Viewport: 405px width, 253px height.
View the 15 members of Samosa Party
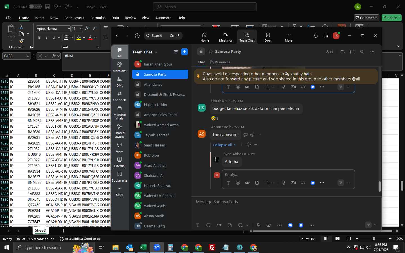pos(330,52)
